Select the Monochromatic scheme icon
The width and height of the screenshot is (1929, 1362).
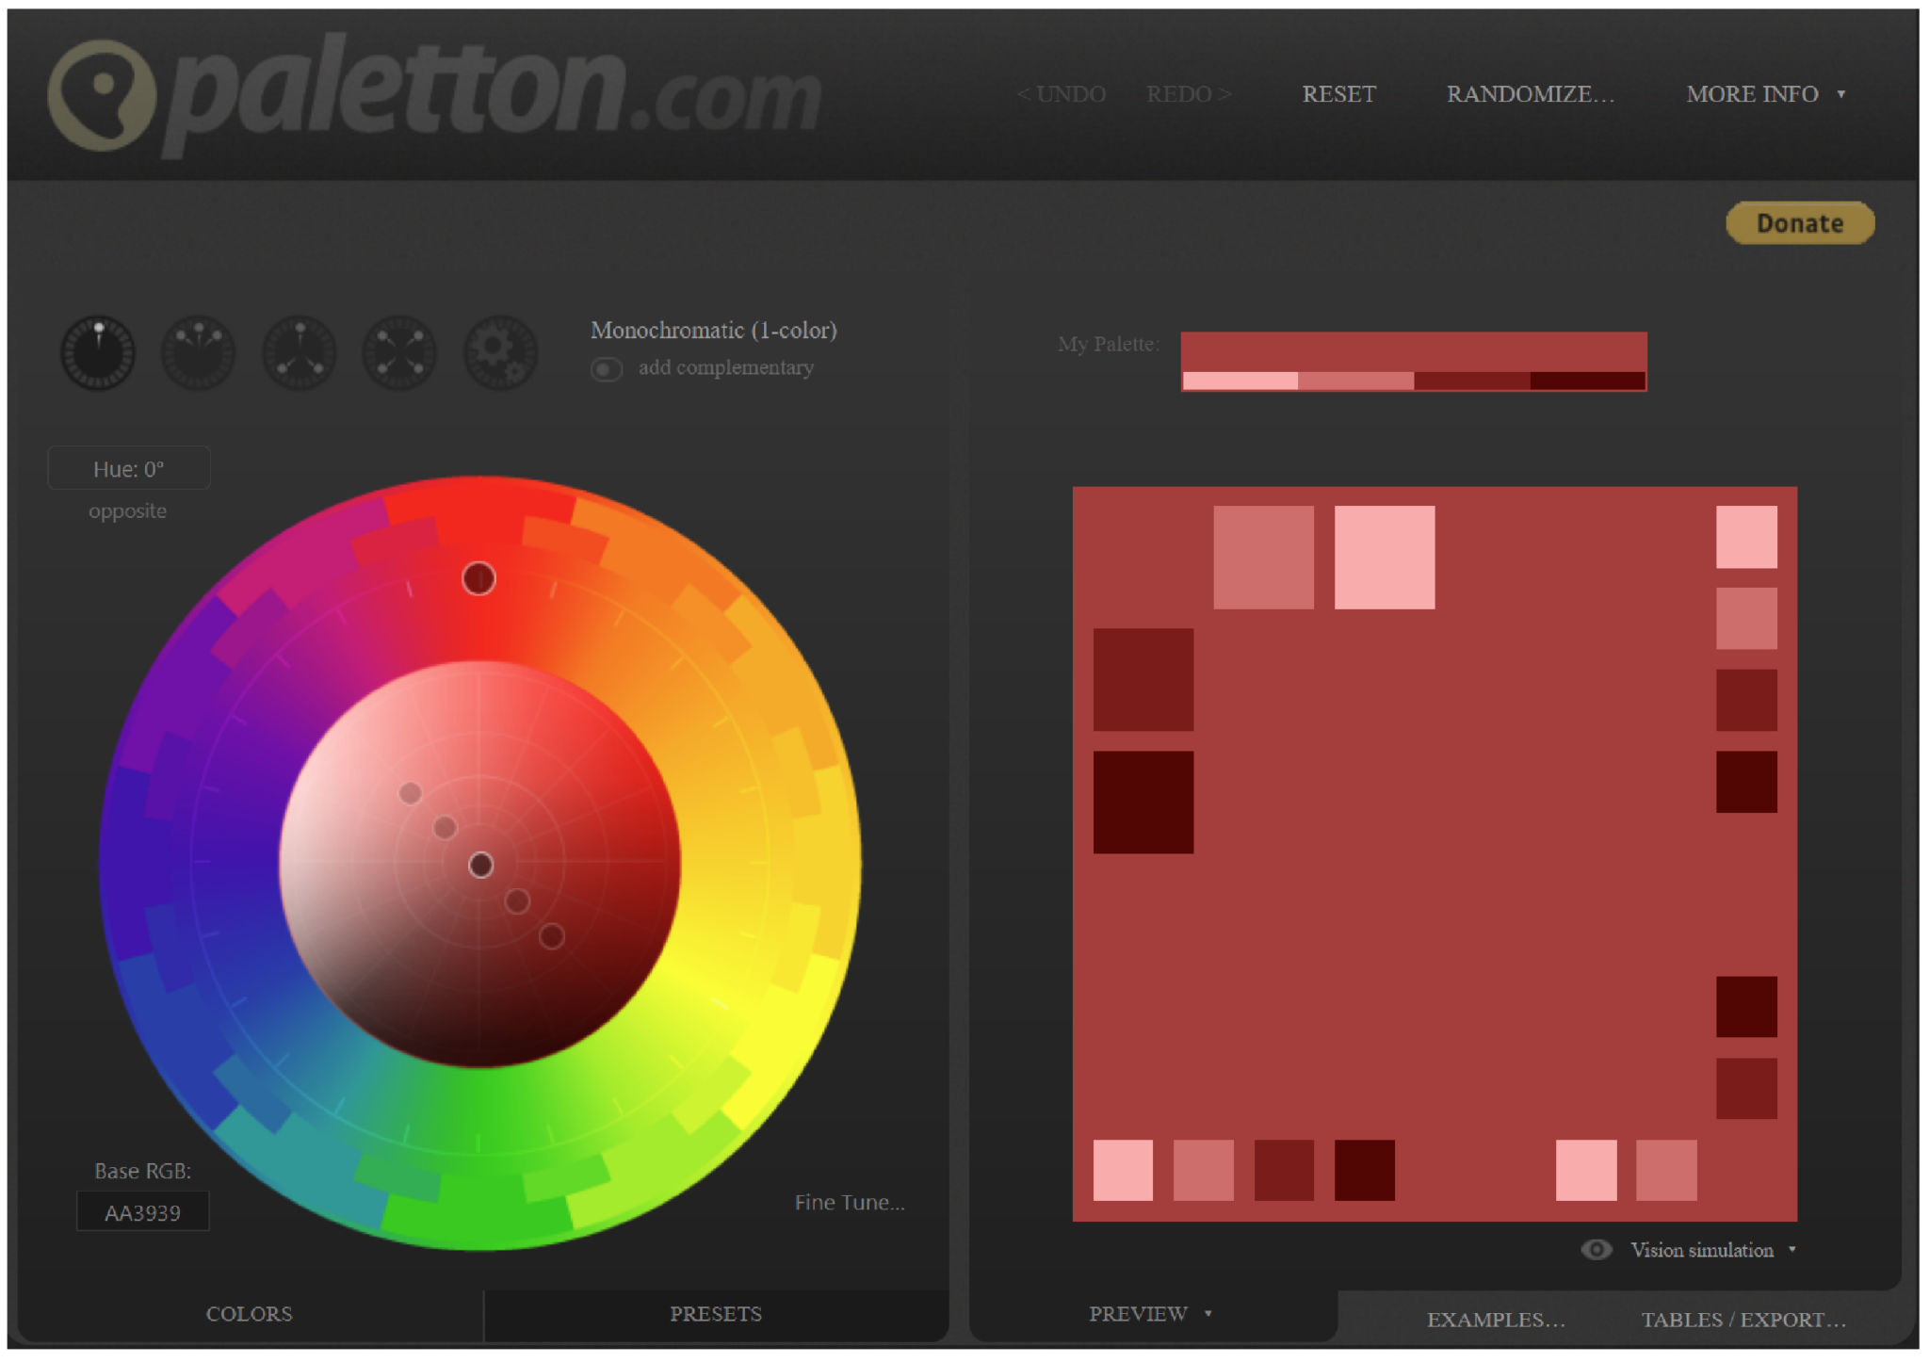[x=98, y=352]
